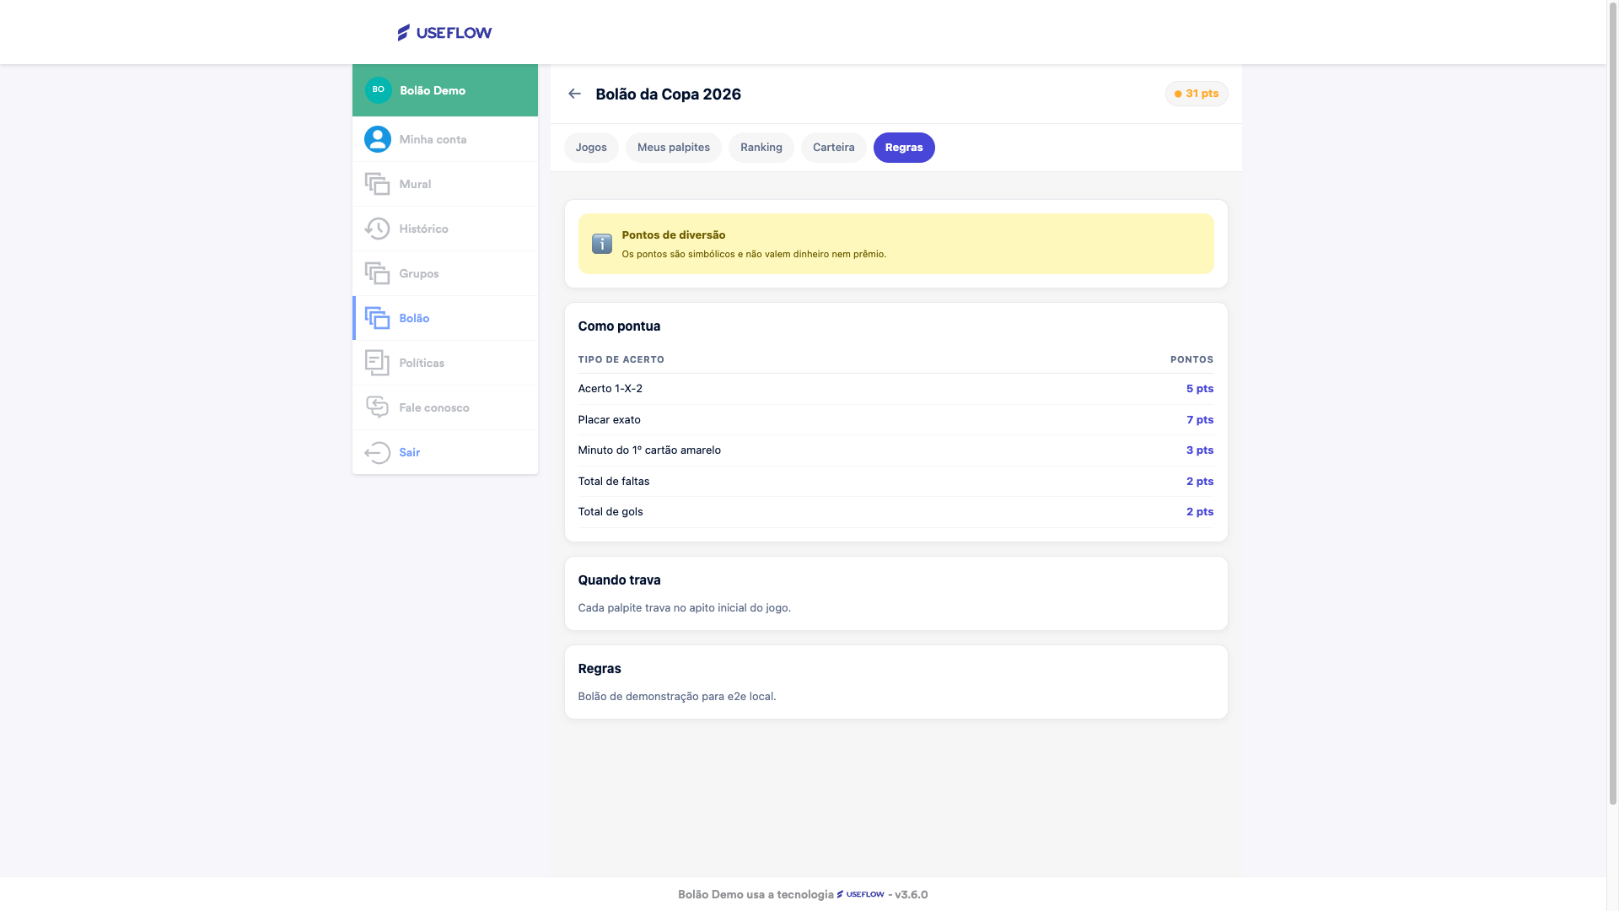Image resolution: width=1619 pixels, height=911 pixels.
Task: Click the Acerto 1-X-2 row label
Action: (610, 389)
